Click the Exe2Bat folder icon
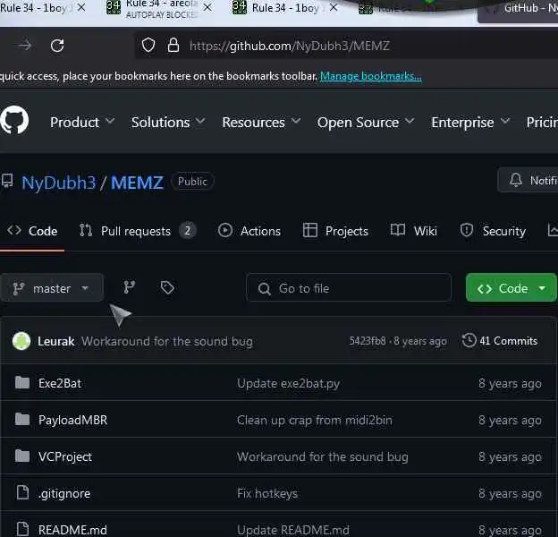558x537 pixels. point(22,383)
